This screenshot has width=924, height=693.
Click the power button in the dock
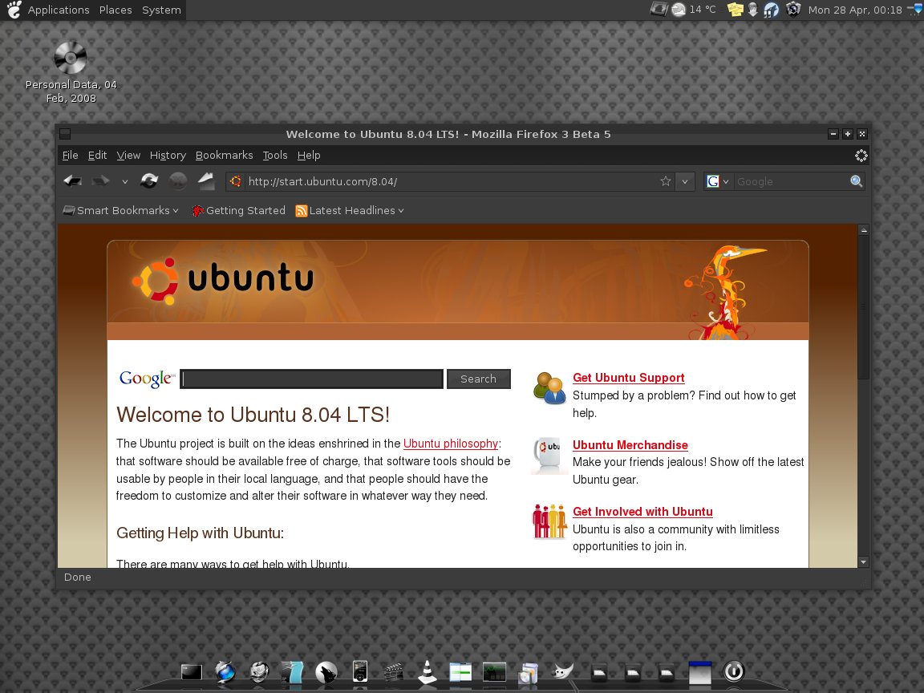pyautogui.click(x=734, y=671)
